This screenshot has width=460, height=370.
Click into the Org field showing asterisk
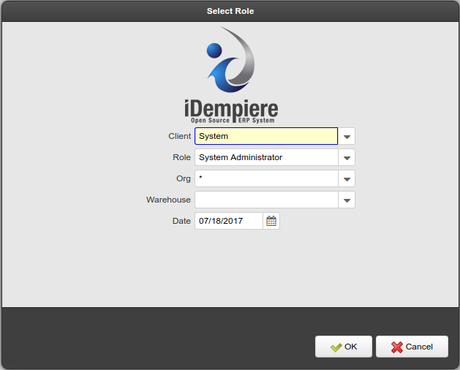(x=266, y=179)
